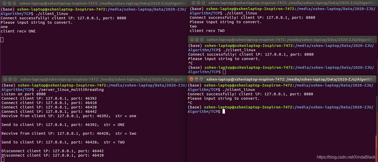The image size is (378, 162).
Task: Maximize the active client terminal with red close button
Action: [201, 79]
